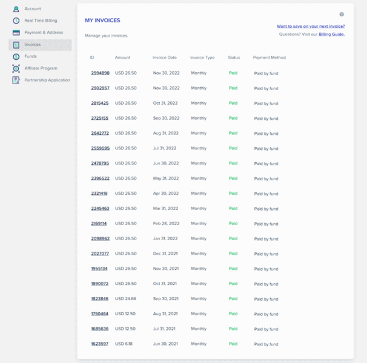367x363 pixels.
Task: Click 'Want to save on your next invoice?' link
Action: pyautogui.click(x=311, y=27)
